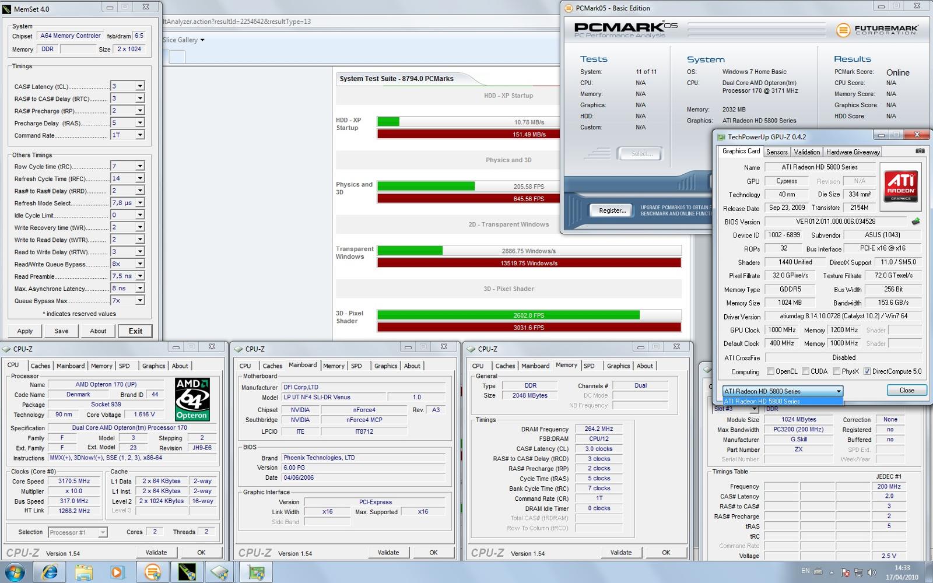
Task: Open RAS# to CAS# Delay (tRTC) dropdown
Action: [140, 99]
